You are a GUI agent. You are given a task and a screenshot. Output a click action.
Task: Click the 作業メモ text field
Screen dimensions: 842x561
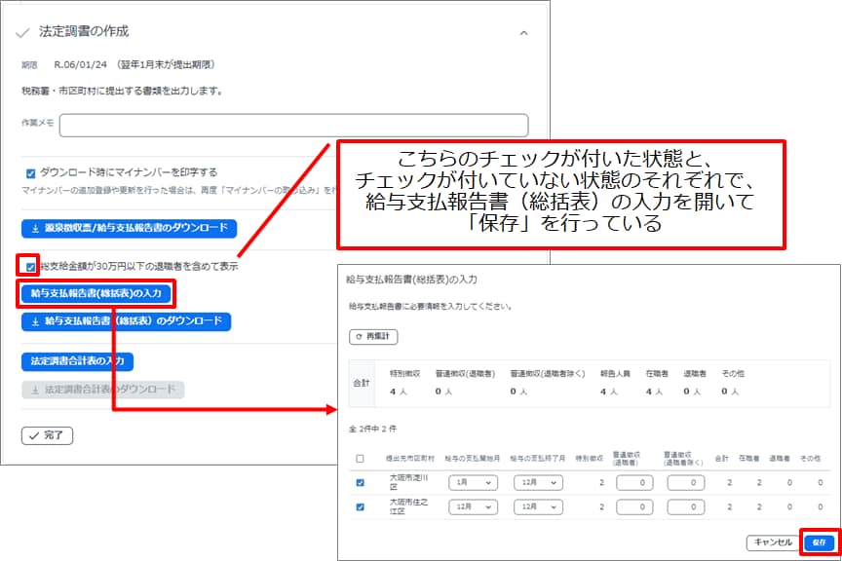[293, 125]
